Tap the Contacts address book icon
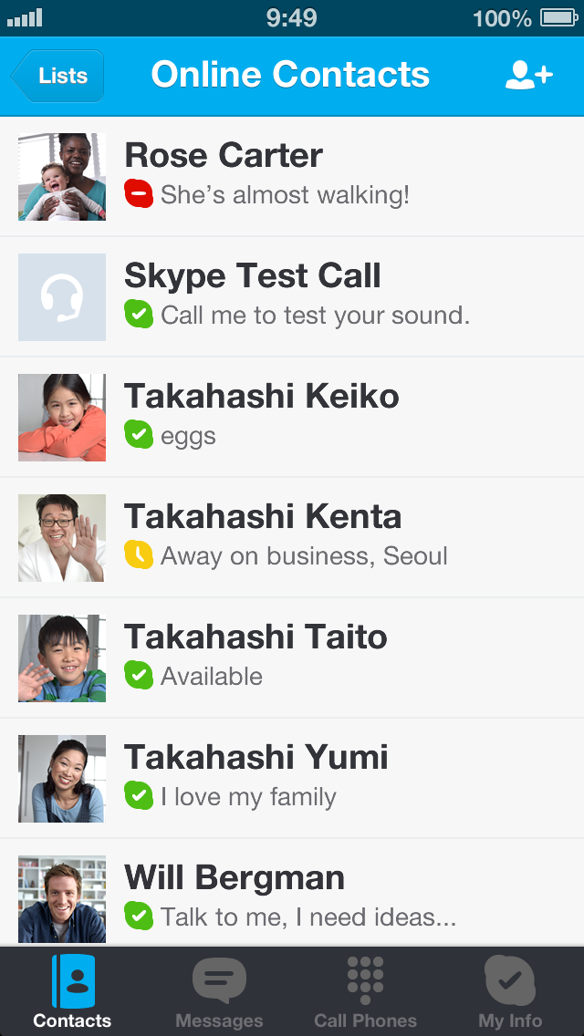This screenshot has height=1036, width=584. pyautogui.click(x=73, y=980)
